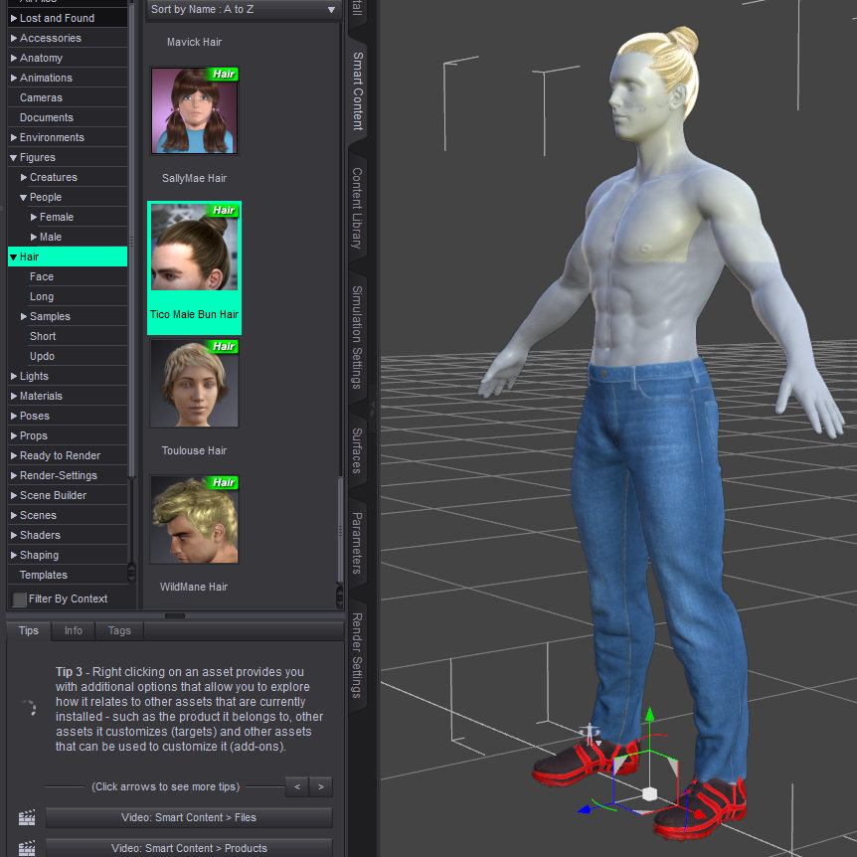
Task: Click the Video: Smart Content > Products button
Action: [189, 848]
